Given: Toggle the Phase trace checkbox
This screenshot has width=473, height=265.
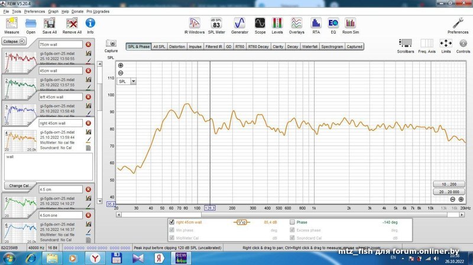Looking at the screenshot, I should [x=292, y=222].
